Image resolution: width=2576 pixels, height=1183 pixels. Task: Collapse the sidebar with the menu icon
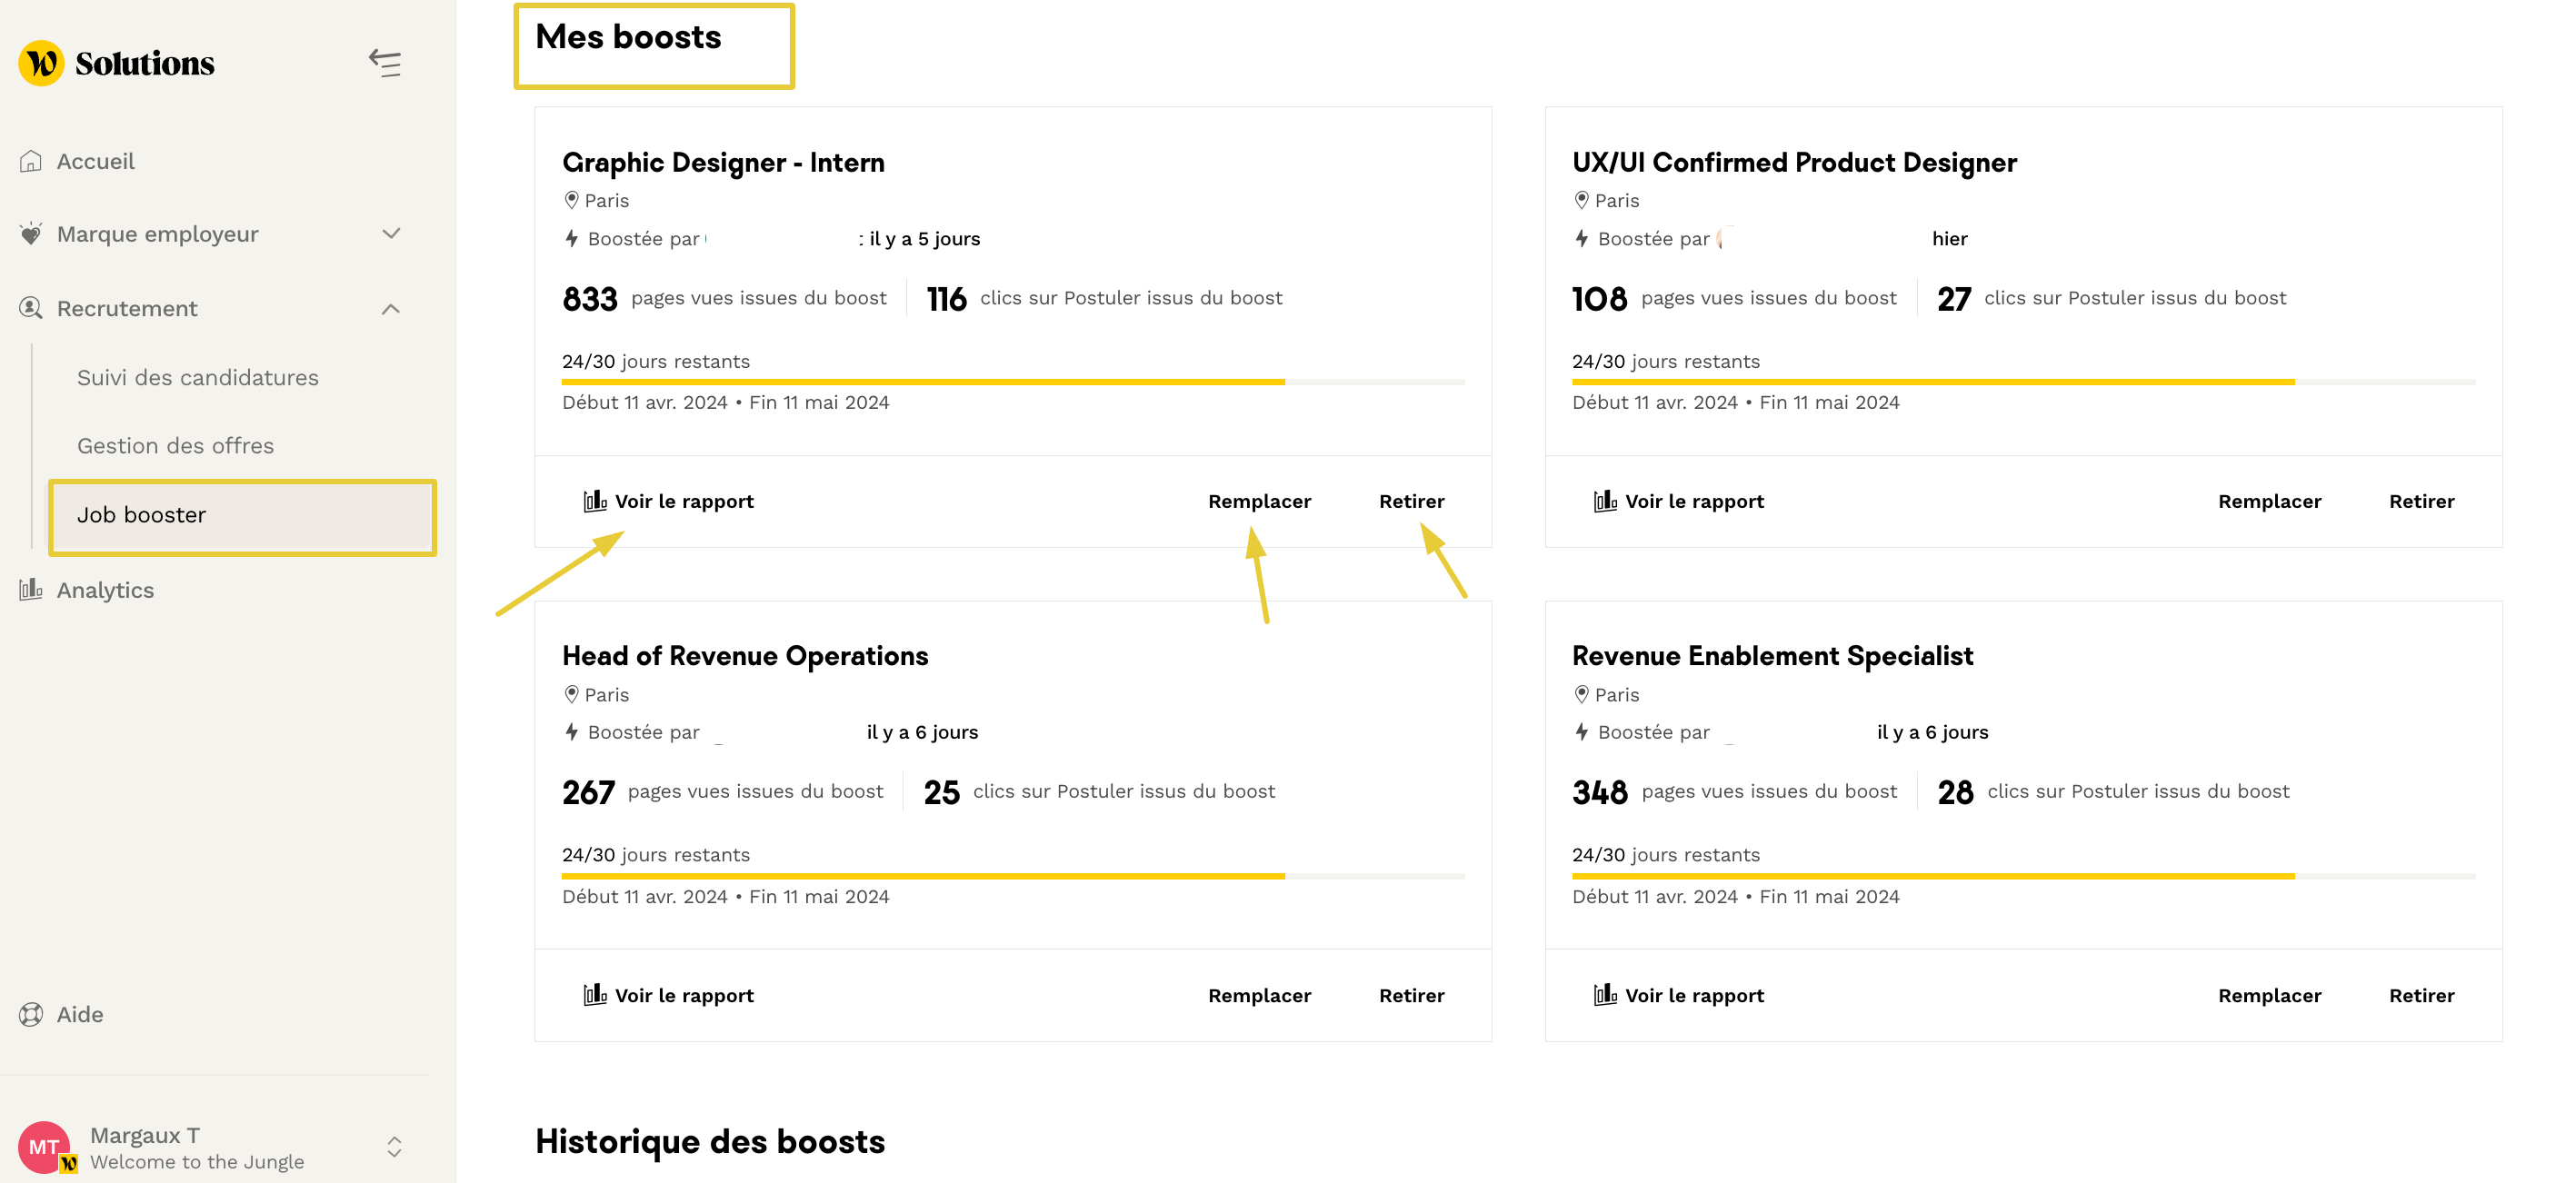pyautogui.click(x=385, y=63)
